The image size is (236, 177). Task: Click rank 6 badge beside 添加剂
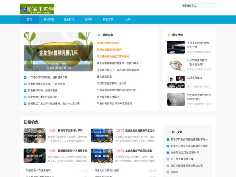click(168, 172)
